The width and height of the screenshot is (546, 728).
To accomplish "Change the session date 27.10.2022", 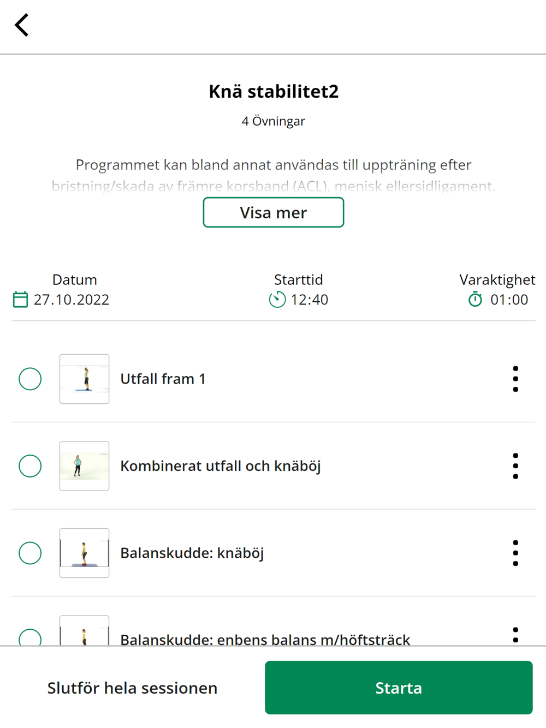I will 72,300.
